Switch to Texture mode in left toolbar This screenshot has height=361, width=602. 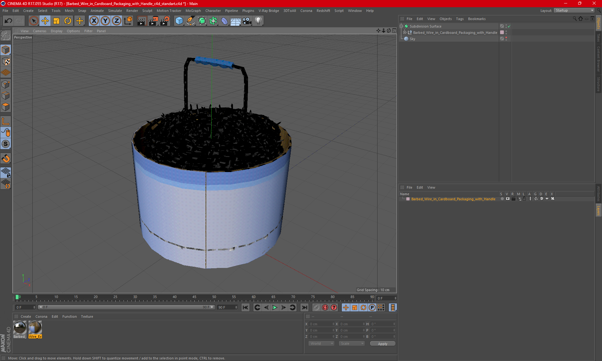(x=6, y=61)
